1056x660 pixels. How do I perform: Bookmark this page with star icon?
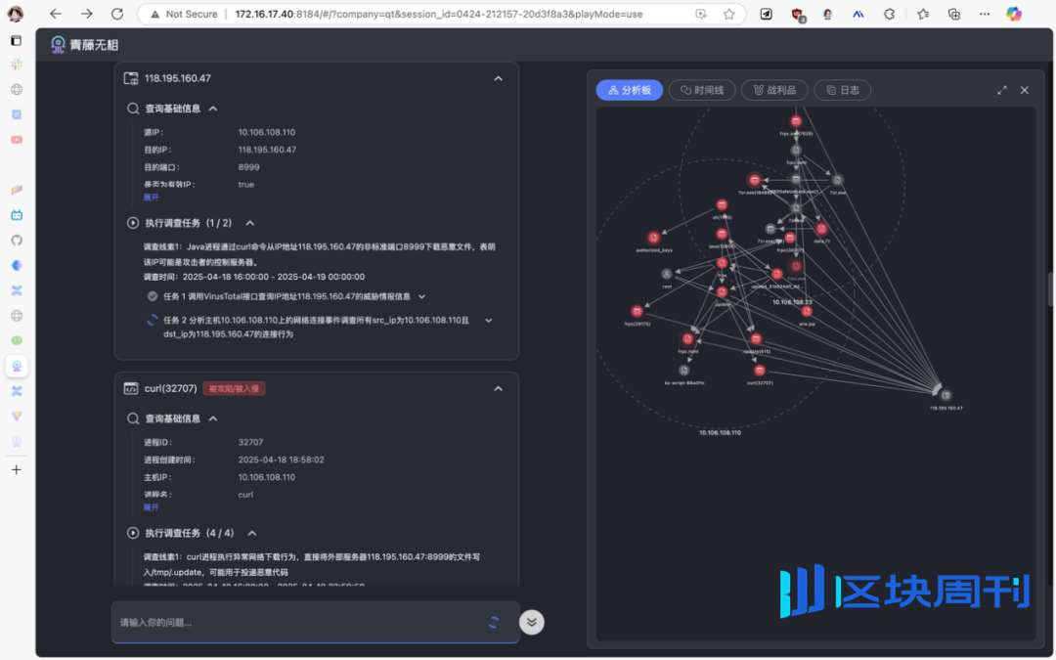pos(728,14)
